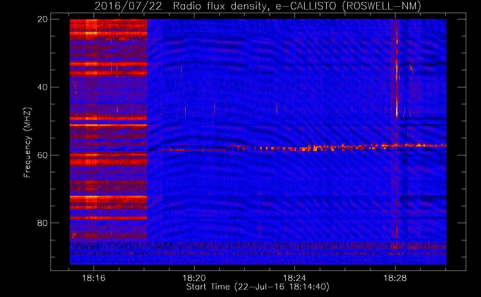Image resolution: width=481 pixels, height=297 pixels.
Task: Click the '60' frequency tick label
Action: point(43,155)
